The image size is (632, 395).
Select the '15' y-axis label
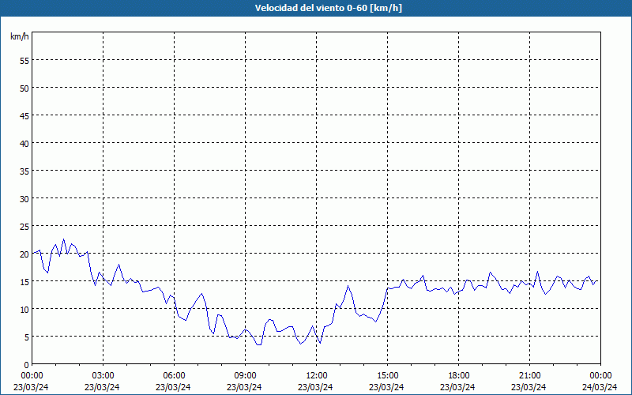(x=24, y=281)
